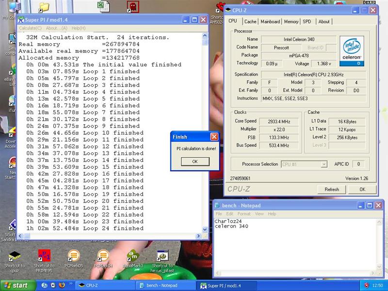Screen dimensions: 388x291
Task: Click the Firefox quick launch icon
Action: coord(62,285)
